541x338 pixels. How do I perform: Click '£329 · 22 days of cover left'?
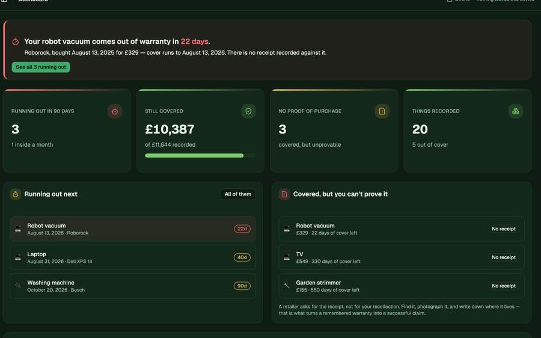326,233
